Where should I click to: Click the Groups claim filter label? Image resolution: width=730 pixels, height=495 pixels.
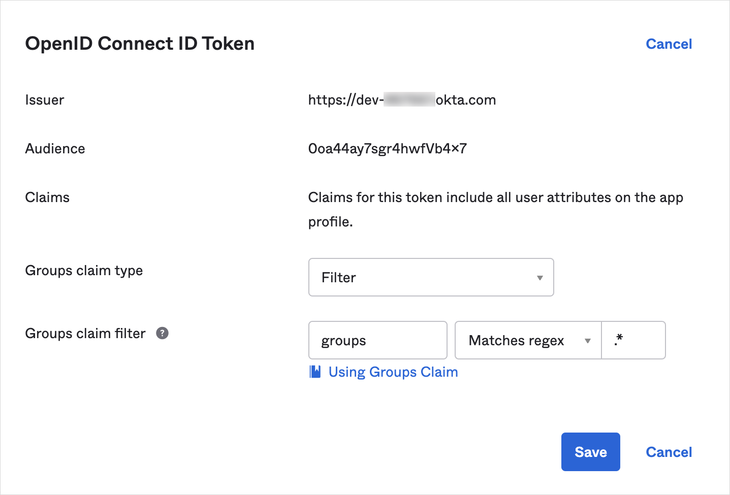click(85, 334)
